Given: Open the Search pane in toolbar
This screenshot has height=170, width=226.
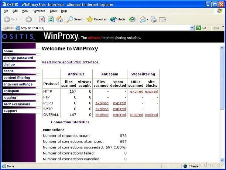Looking at the screenshot, I should click(75, 19).
